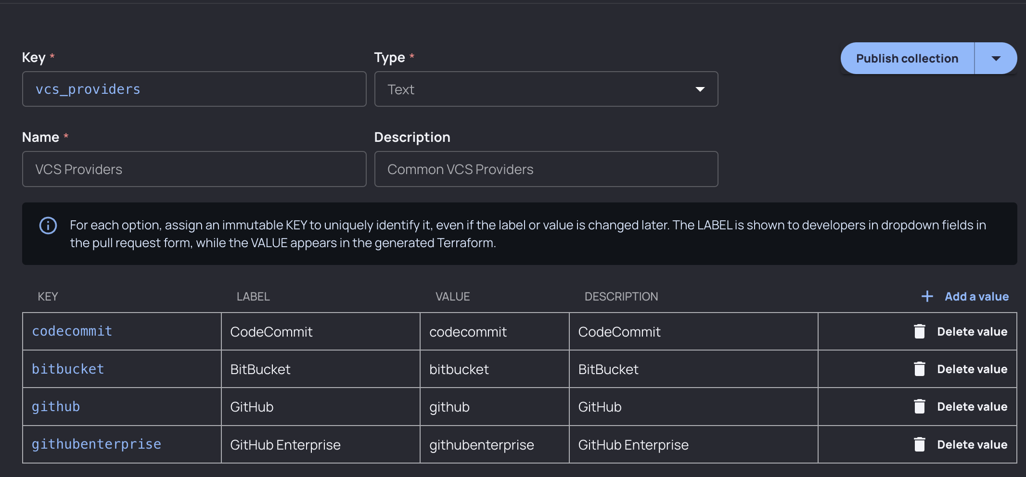Click the Description field Common VCS Providers
1026x477 pixels.
pos(546,169)
